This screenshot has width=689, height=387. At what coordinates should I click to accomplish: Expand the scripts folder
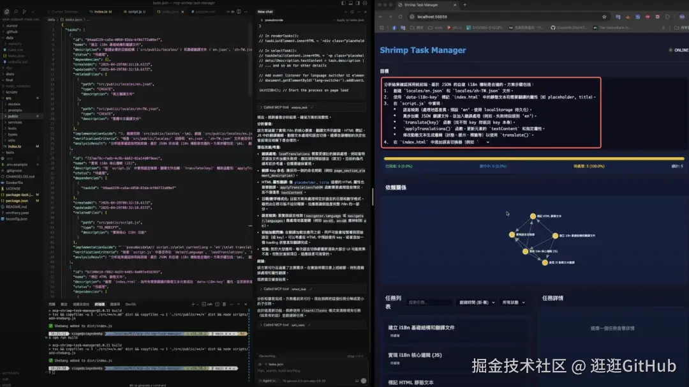[11, 92]
